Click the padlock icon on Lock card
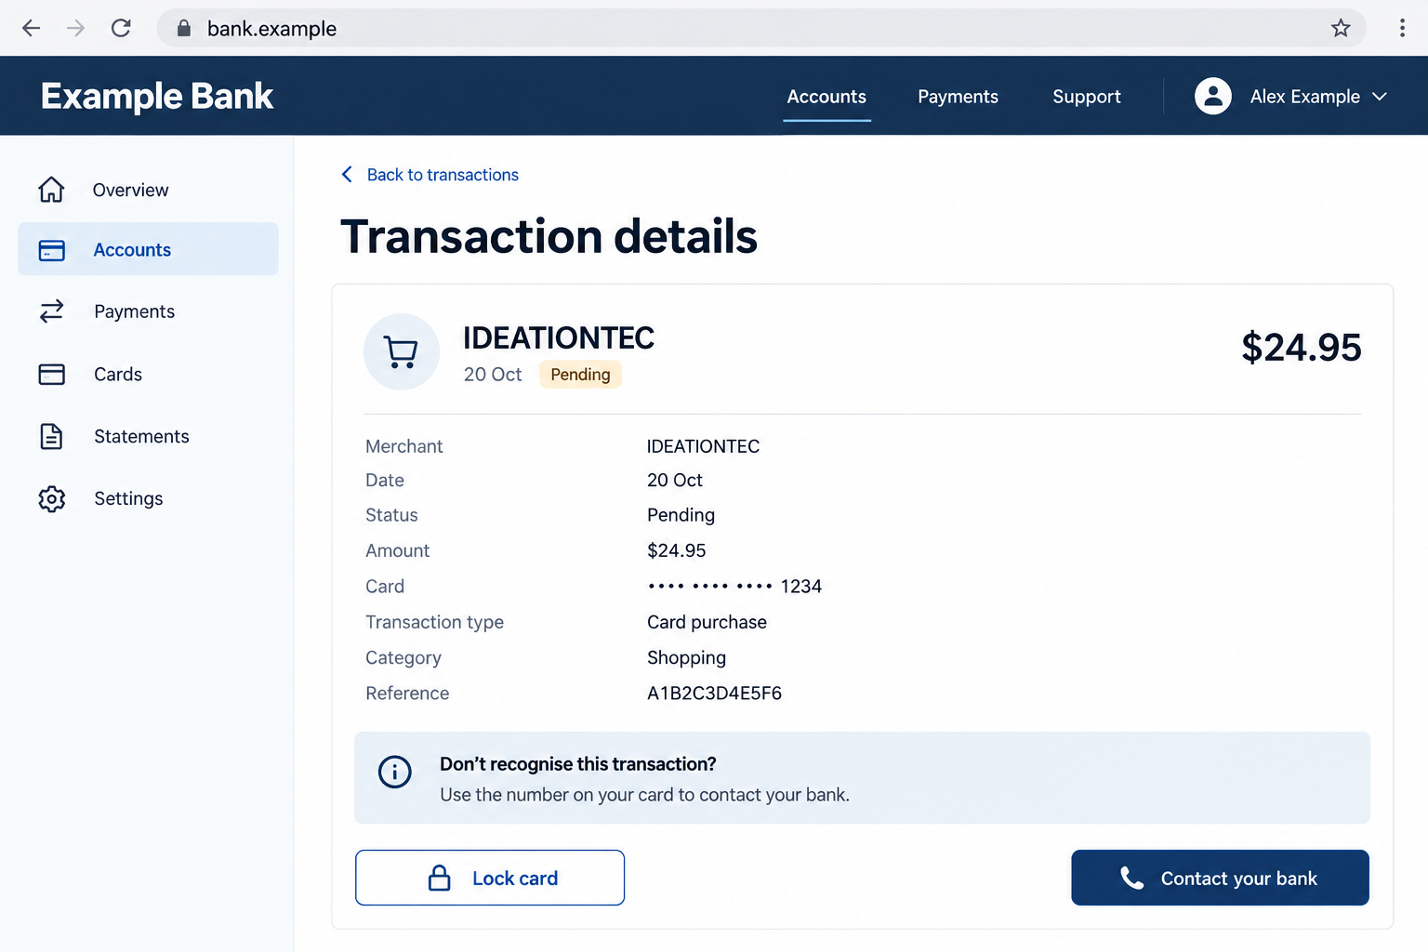1428x952 pixels. [x=439, y=878]
